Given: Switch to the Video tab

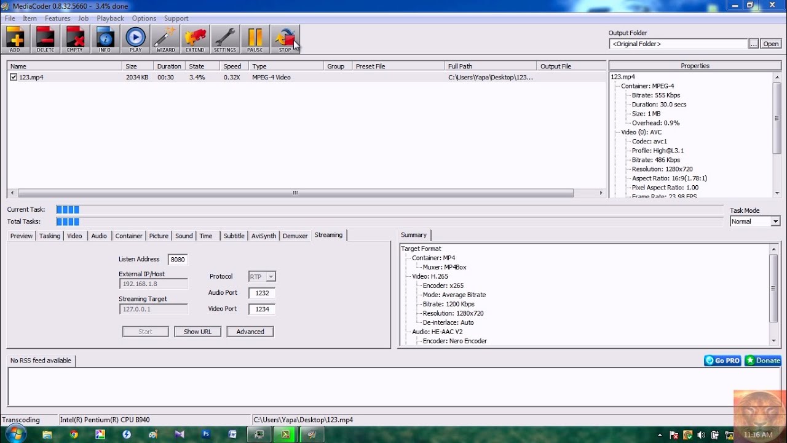Looking at the screenshot, I should click(74, 236).
